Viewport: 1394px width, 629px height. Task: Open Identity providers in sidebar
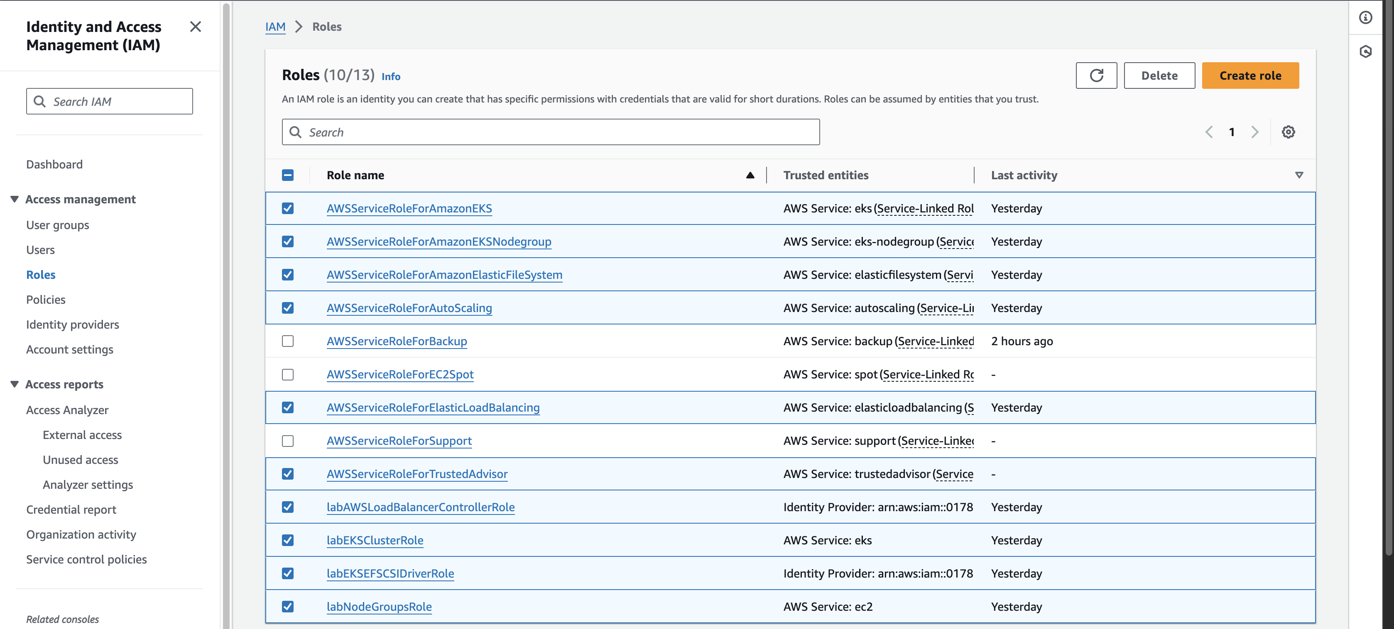73,324
